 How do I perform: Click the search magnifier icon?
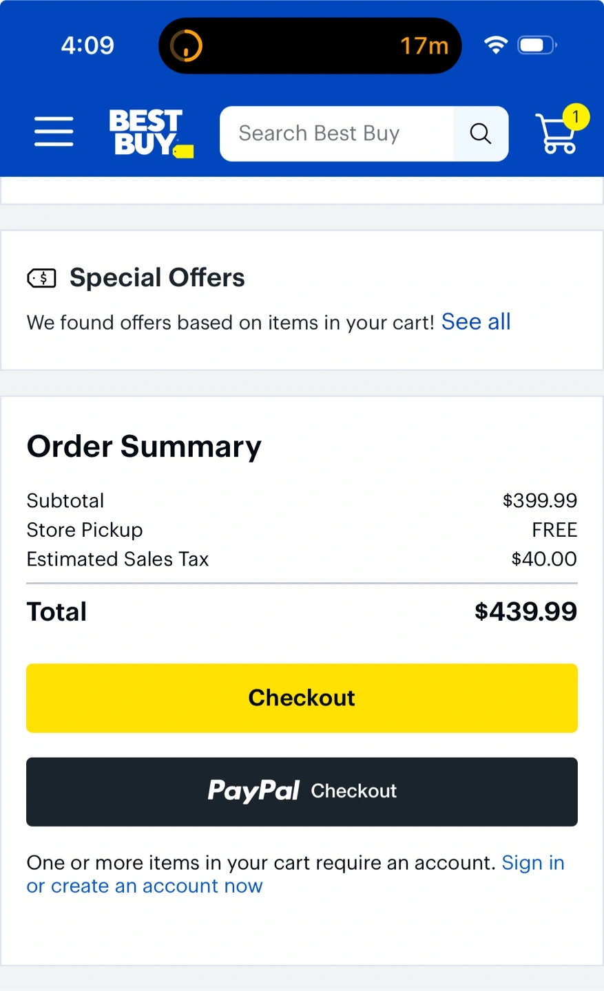click(481, 134)
